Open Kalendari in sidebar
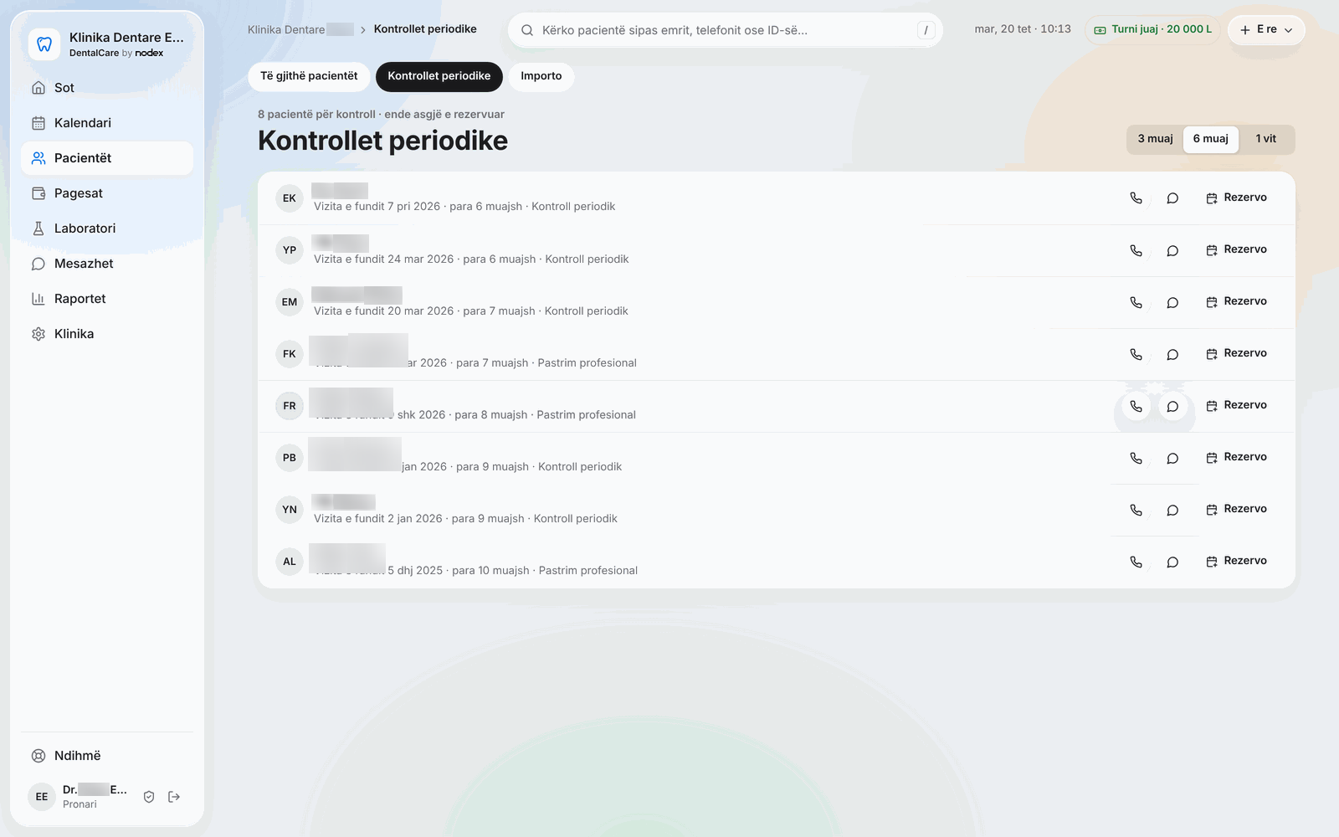 point(107,123)
